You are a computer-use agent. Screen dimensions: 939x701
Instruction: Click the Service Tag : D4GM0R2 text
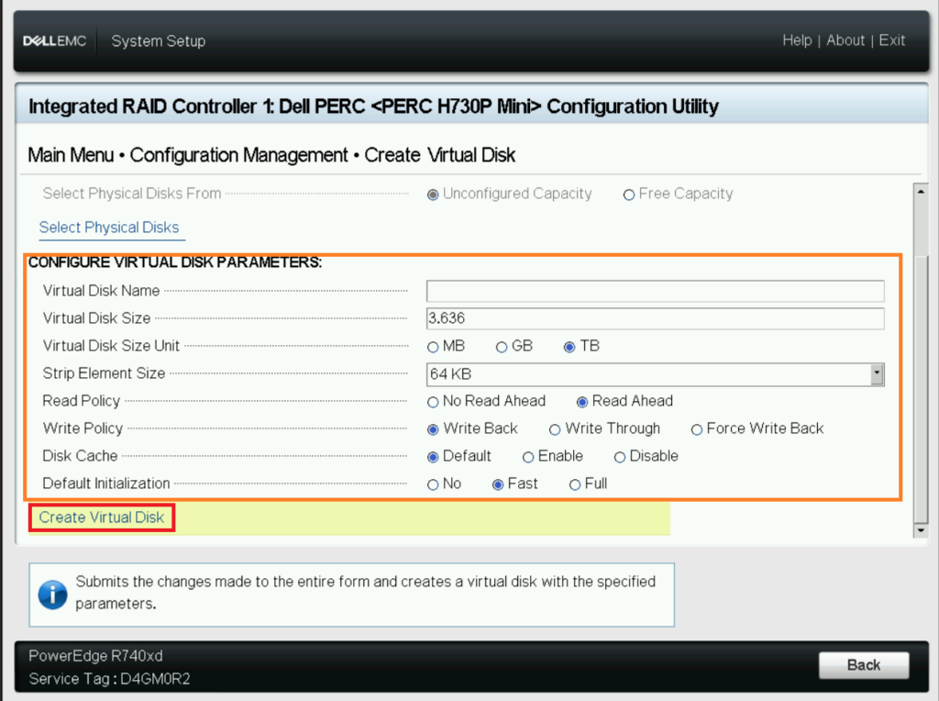click(x=110, y=679)
